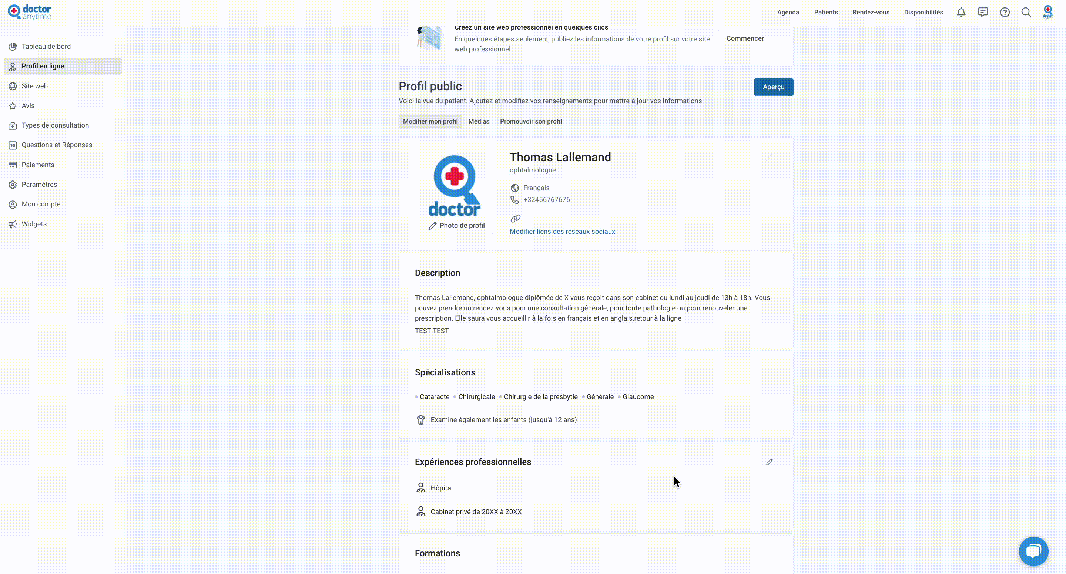Edit the Photo de profil
Screen dimensions: 1066x574
[456, 226]
